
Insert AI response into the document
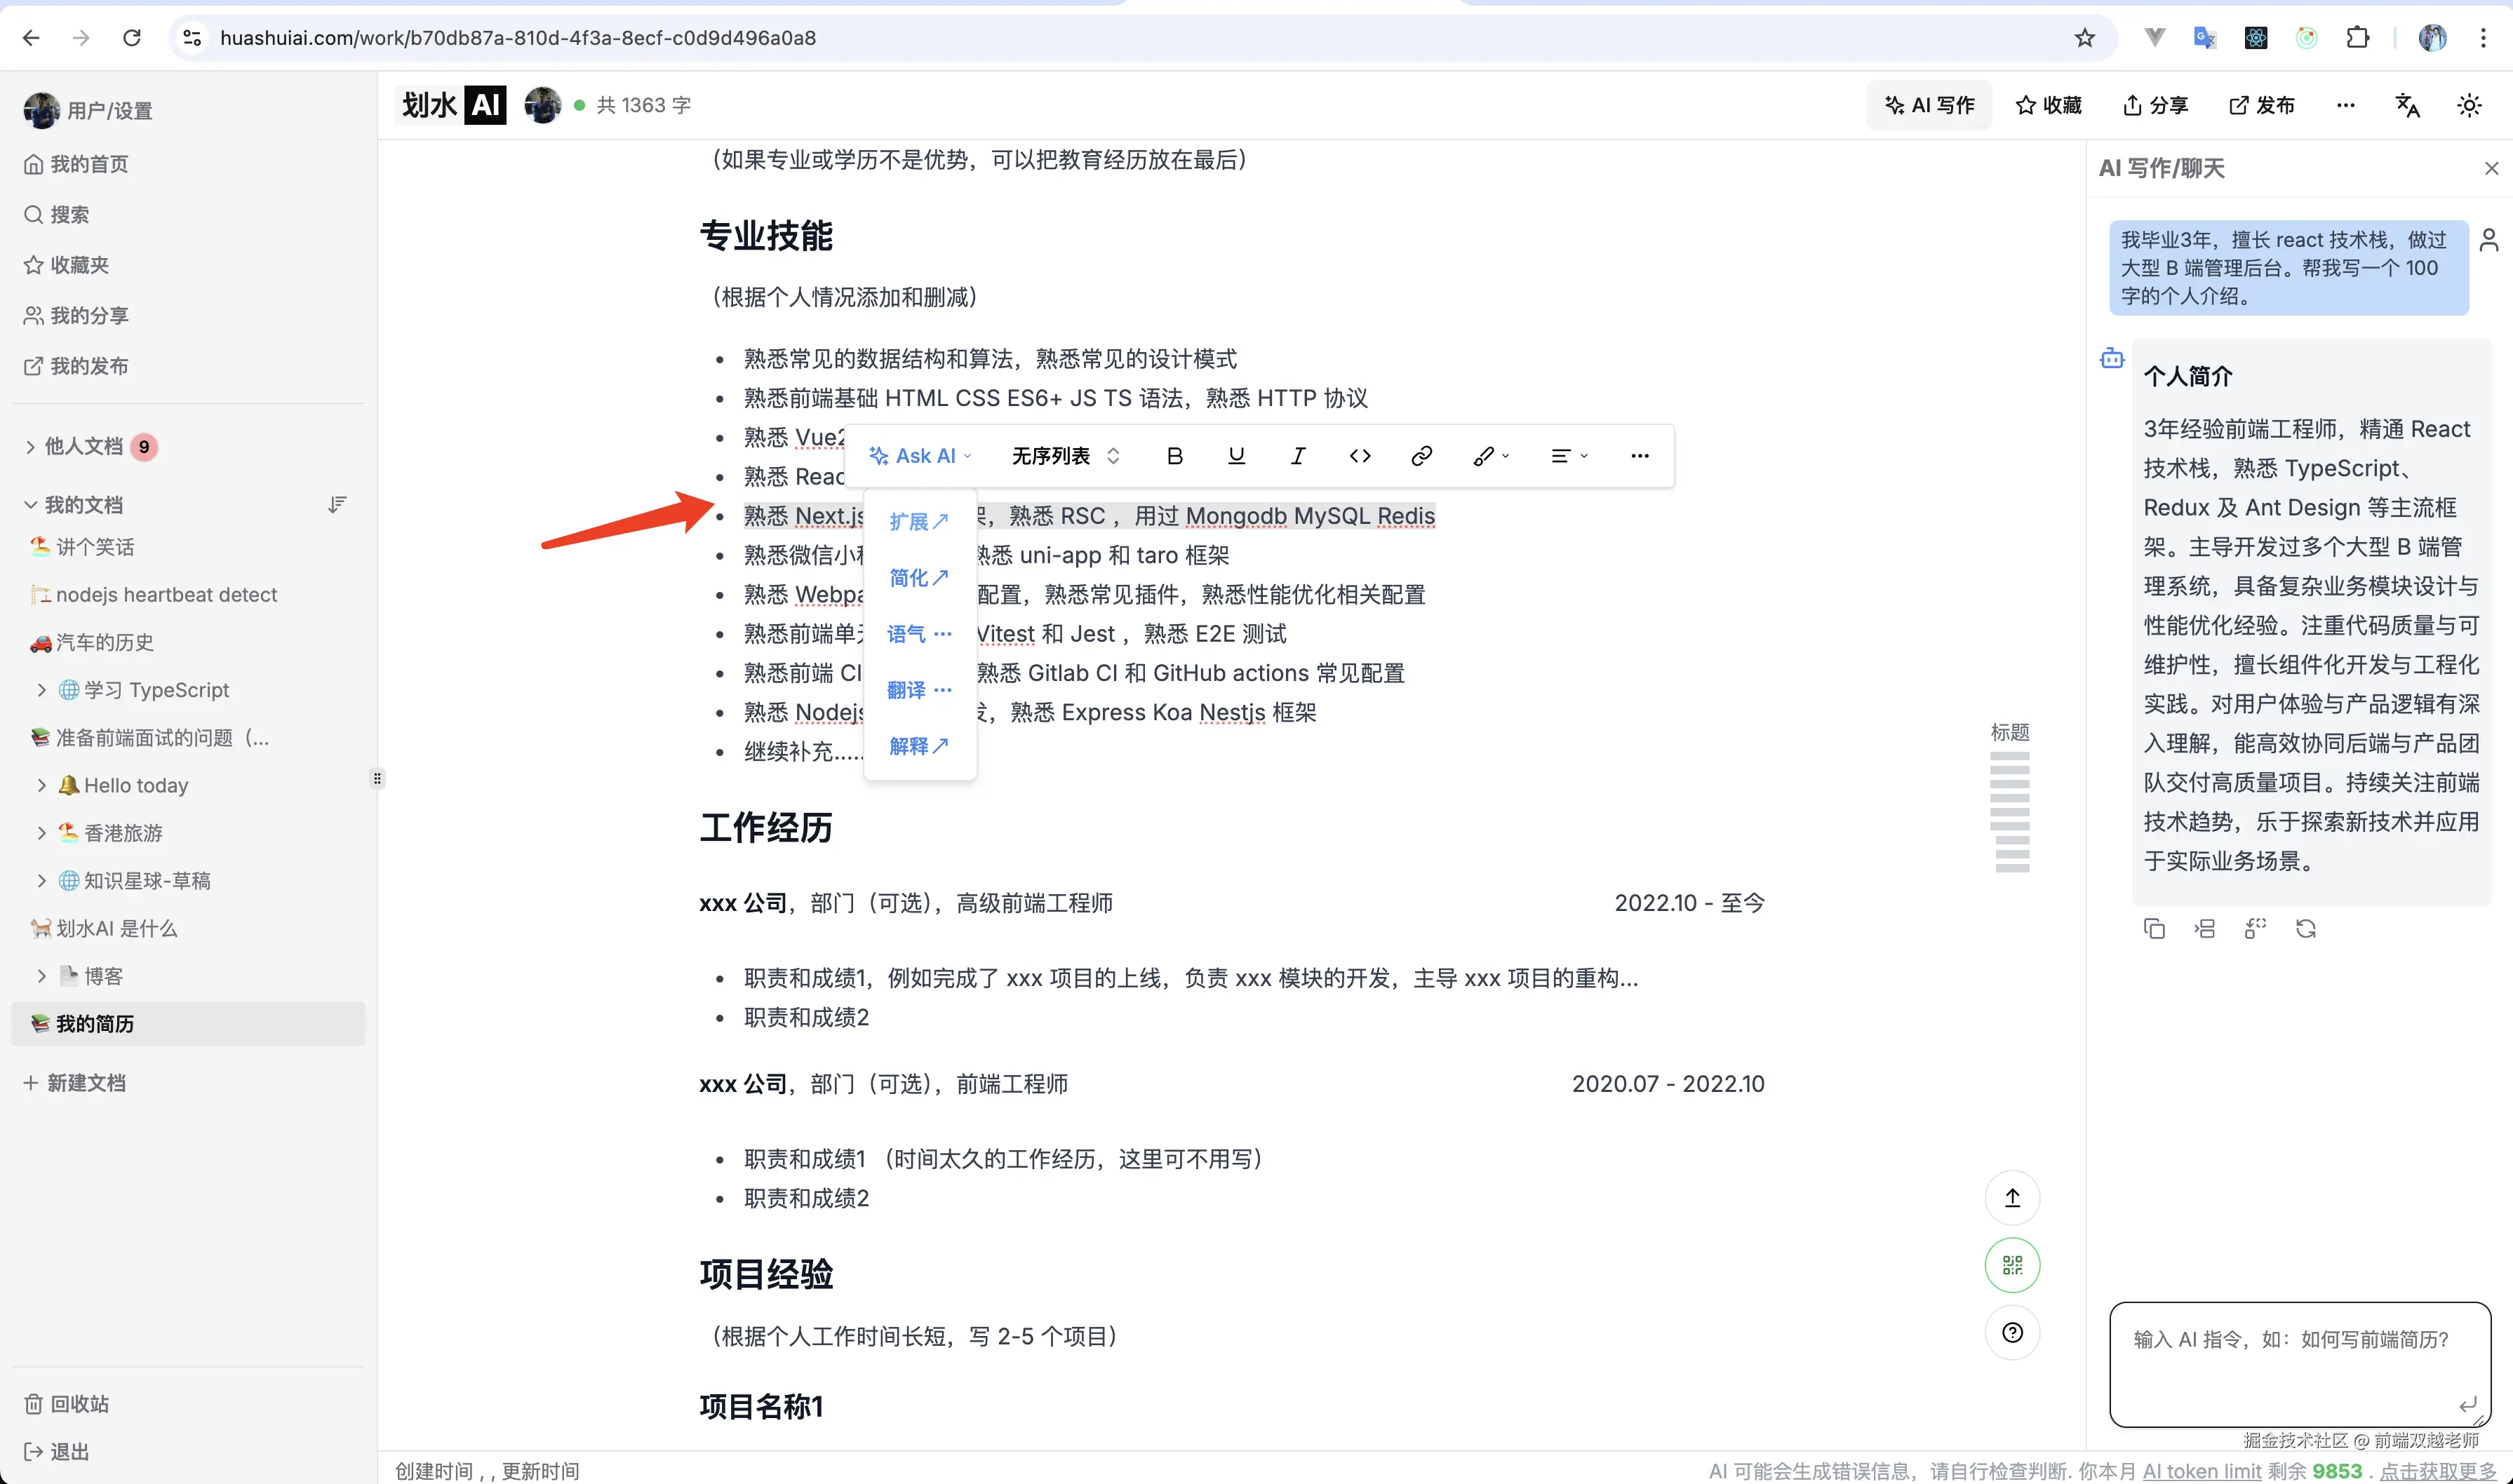[2205, 928]
